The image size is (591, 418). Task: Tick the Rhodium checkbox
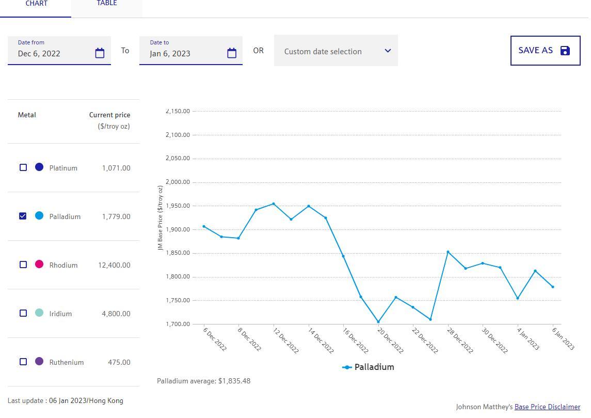tap(23, 265)
